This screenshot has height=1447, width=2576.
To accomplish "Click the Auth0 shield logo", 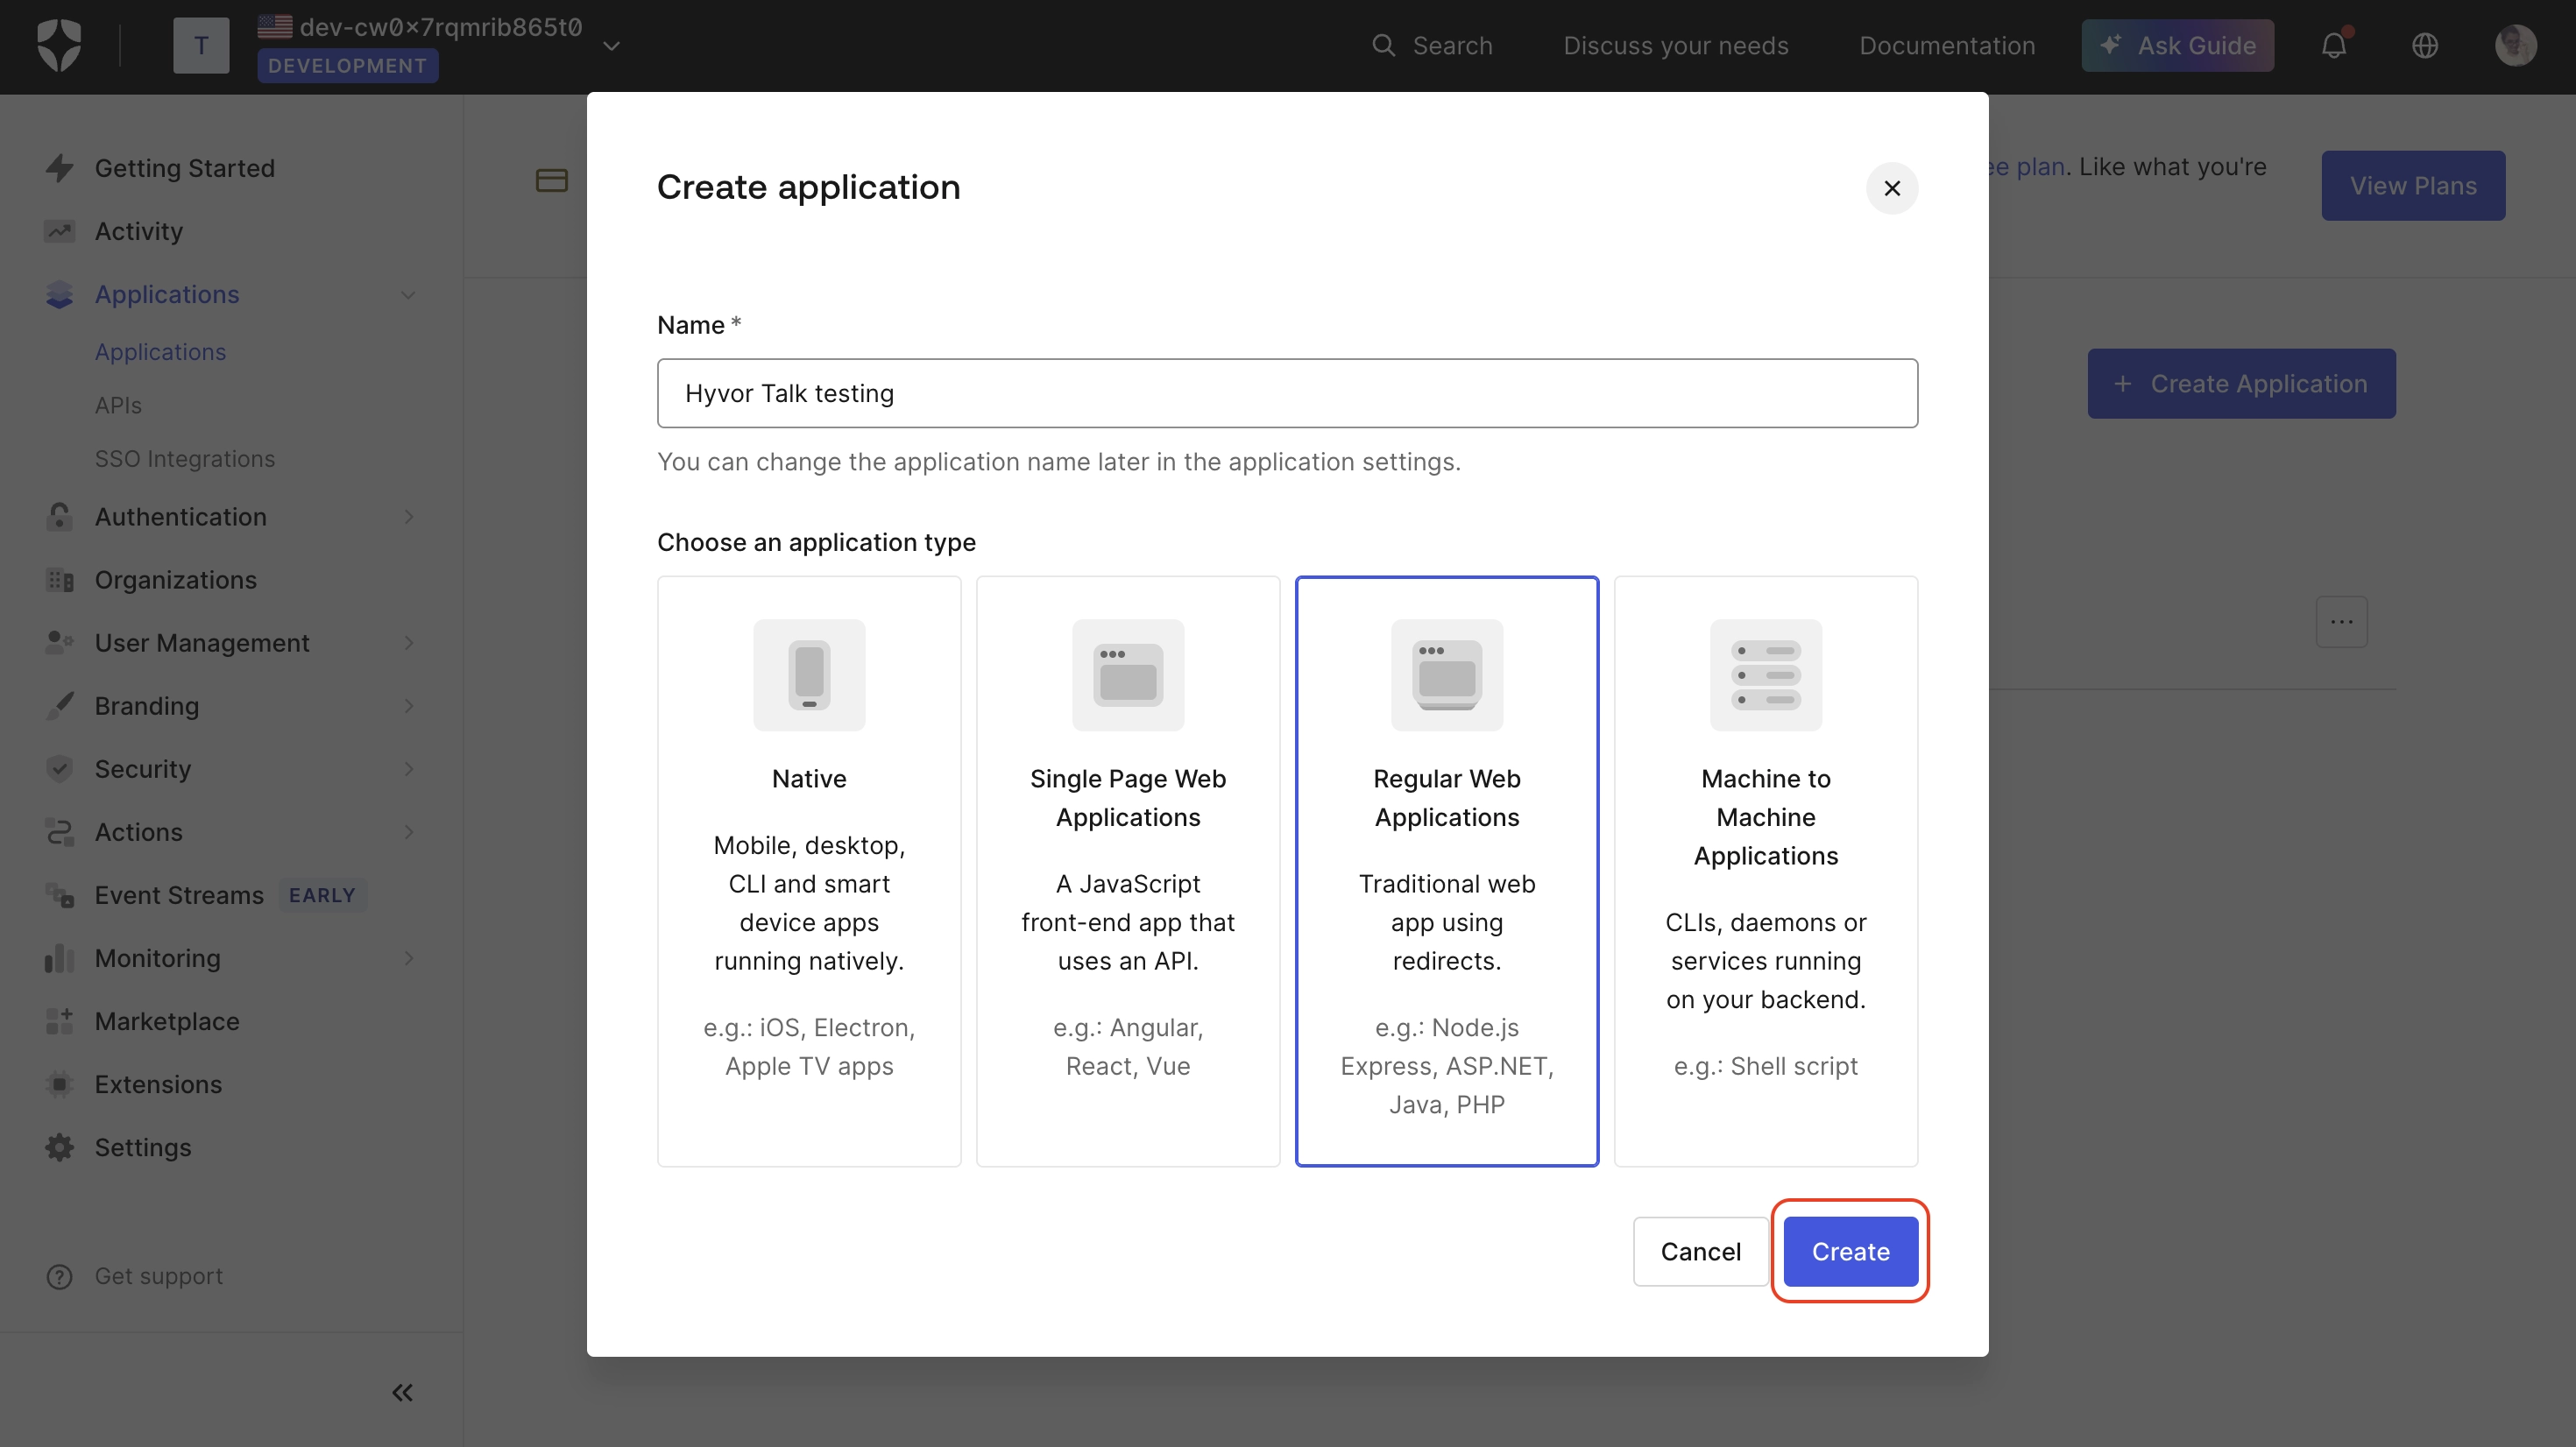I will click(59, 46).
